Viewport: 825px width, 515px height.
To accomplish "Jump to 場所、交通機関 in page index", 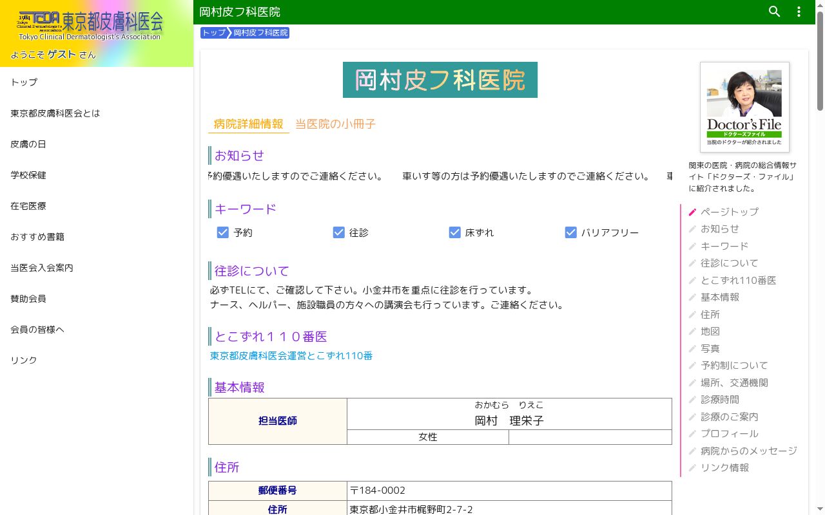I will pyautogui.click(x=734, y=383).
